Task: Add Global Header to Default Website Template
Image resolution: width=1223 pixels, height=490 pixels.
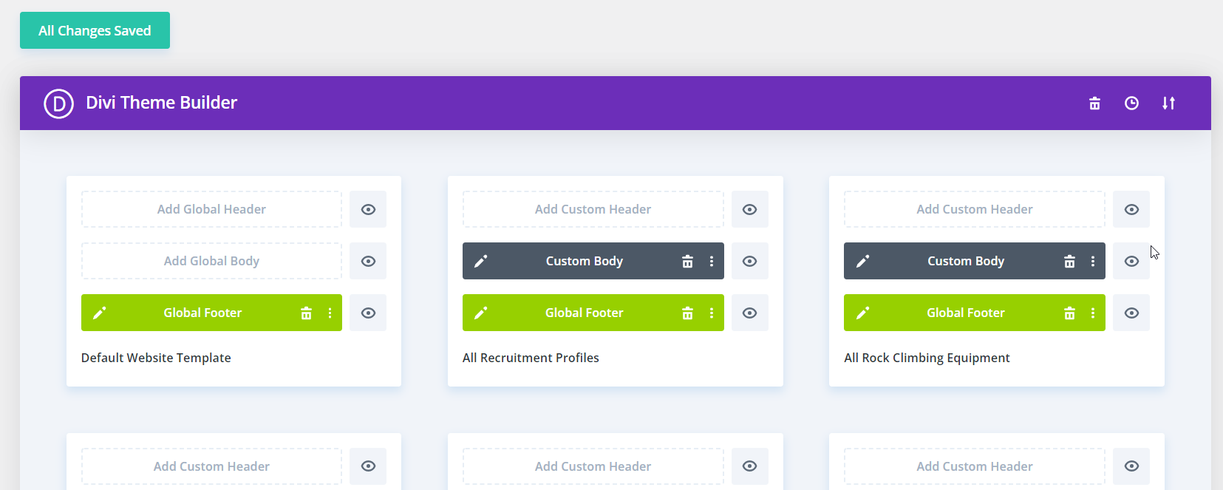Action: click(x=211, y=210)
